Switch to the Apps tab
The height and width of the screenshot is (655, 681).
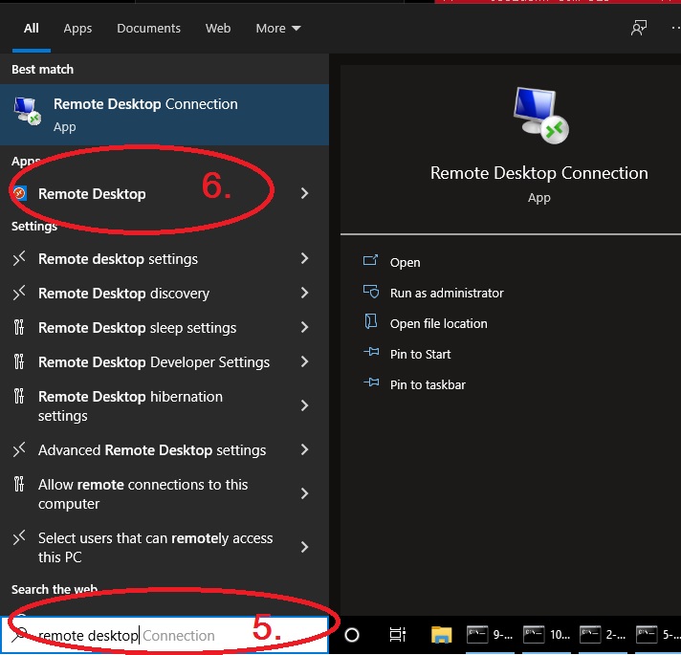(x=77, y=29)
